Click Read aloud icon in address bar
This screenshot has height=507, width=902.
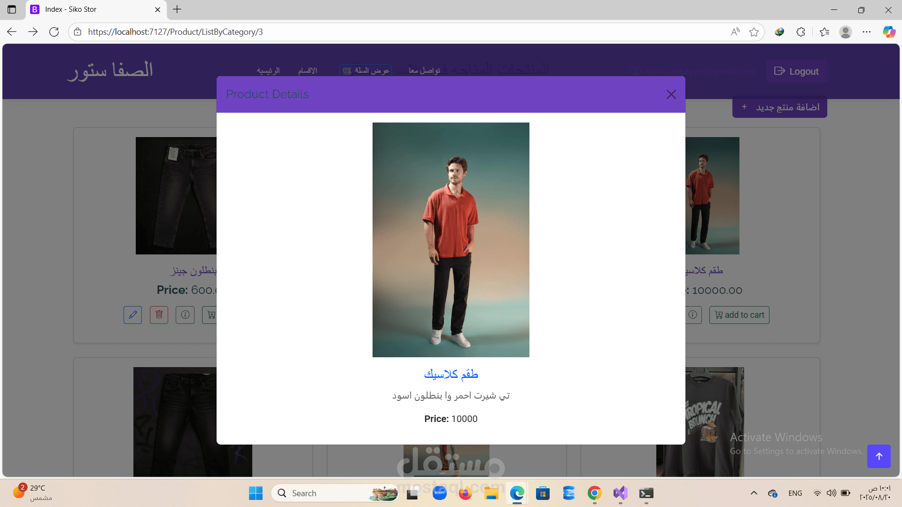coord(735,32)
